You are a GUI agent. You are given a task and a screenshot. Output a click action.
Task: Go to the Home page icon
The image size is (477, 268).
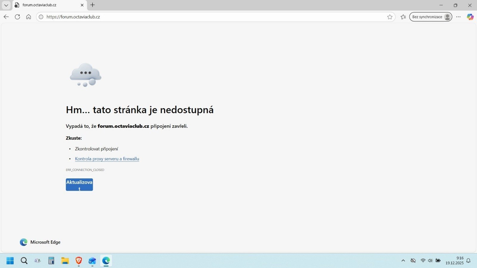pyautogui.click(x=29, y=17)
